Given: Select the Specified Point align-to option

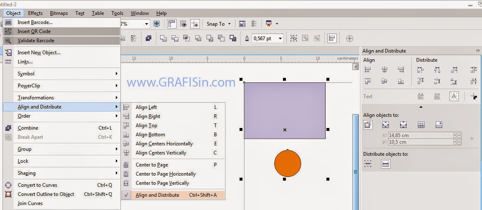Looking at the screenshot, I should [439, 125].
